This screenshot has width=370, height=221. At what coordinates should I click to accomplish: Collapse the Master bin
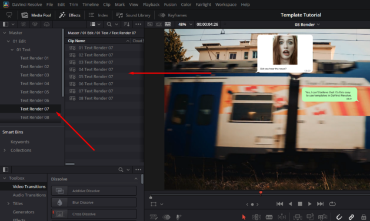click(5, 33)
